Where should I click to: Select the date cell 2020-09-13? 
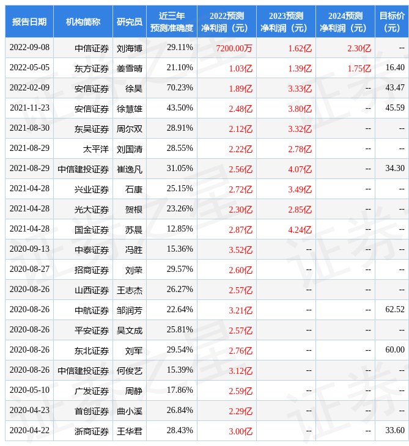(x=29, y=249)
